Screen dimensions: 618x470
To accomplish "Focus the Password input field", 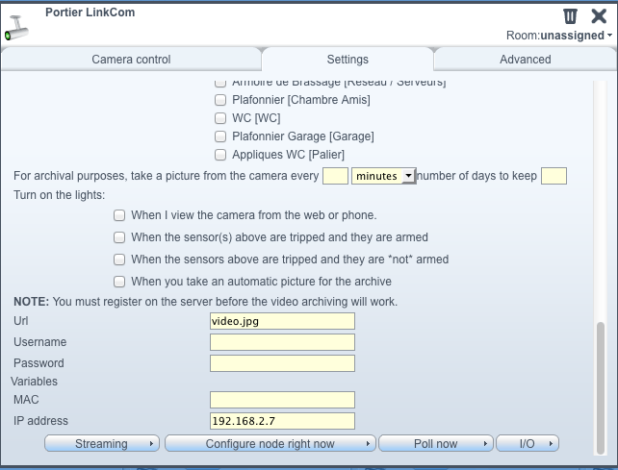I will pyautogui.click(x=282, y=363).
